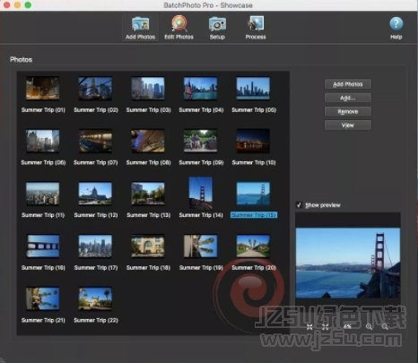Select the Summer Trip (01) thumbnail
Viewport: 418px width, 363px height.
click(x=42, y=88)
